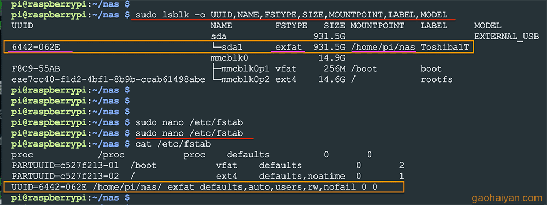This screenshot has width=547, height=205.
Task: Click the EXTERNAL_USB model text
Action: click(x=507, y=37)
